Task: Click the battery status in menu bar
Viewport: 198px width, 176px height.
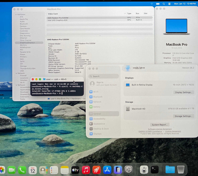Action: click(158, 4)
